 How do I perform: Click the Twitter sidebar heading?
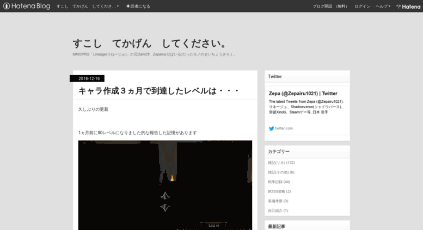pos(274,77)
